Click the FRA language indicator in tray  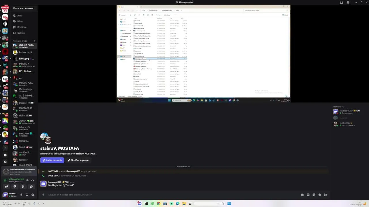[24, 204]
